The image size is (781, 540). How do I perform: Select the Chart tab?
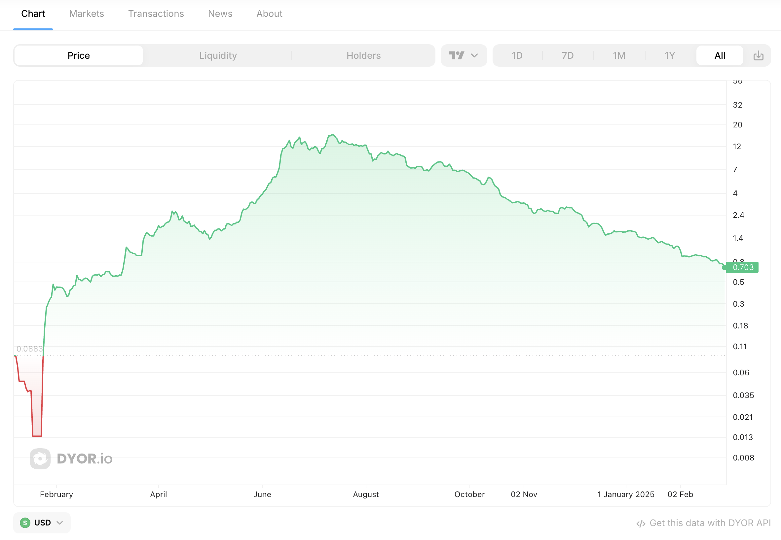click(x=33, y=14)
